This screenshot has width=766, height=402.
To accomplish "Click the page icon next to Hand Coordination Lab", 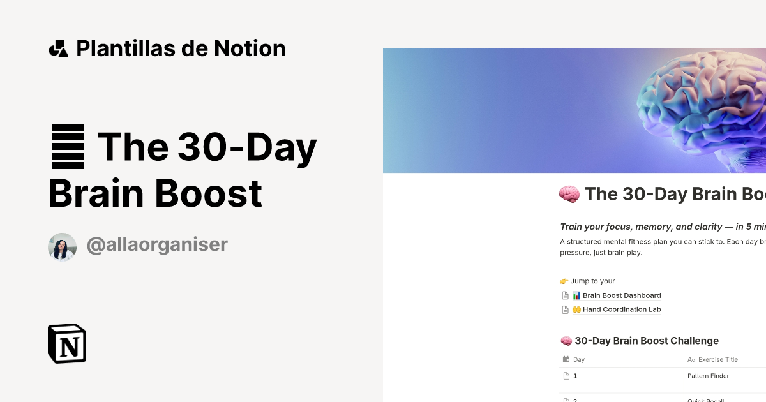I will coord(565,309).
